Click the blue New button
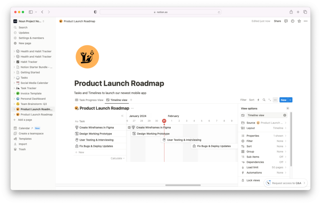 coord(283,100)
